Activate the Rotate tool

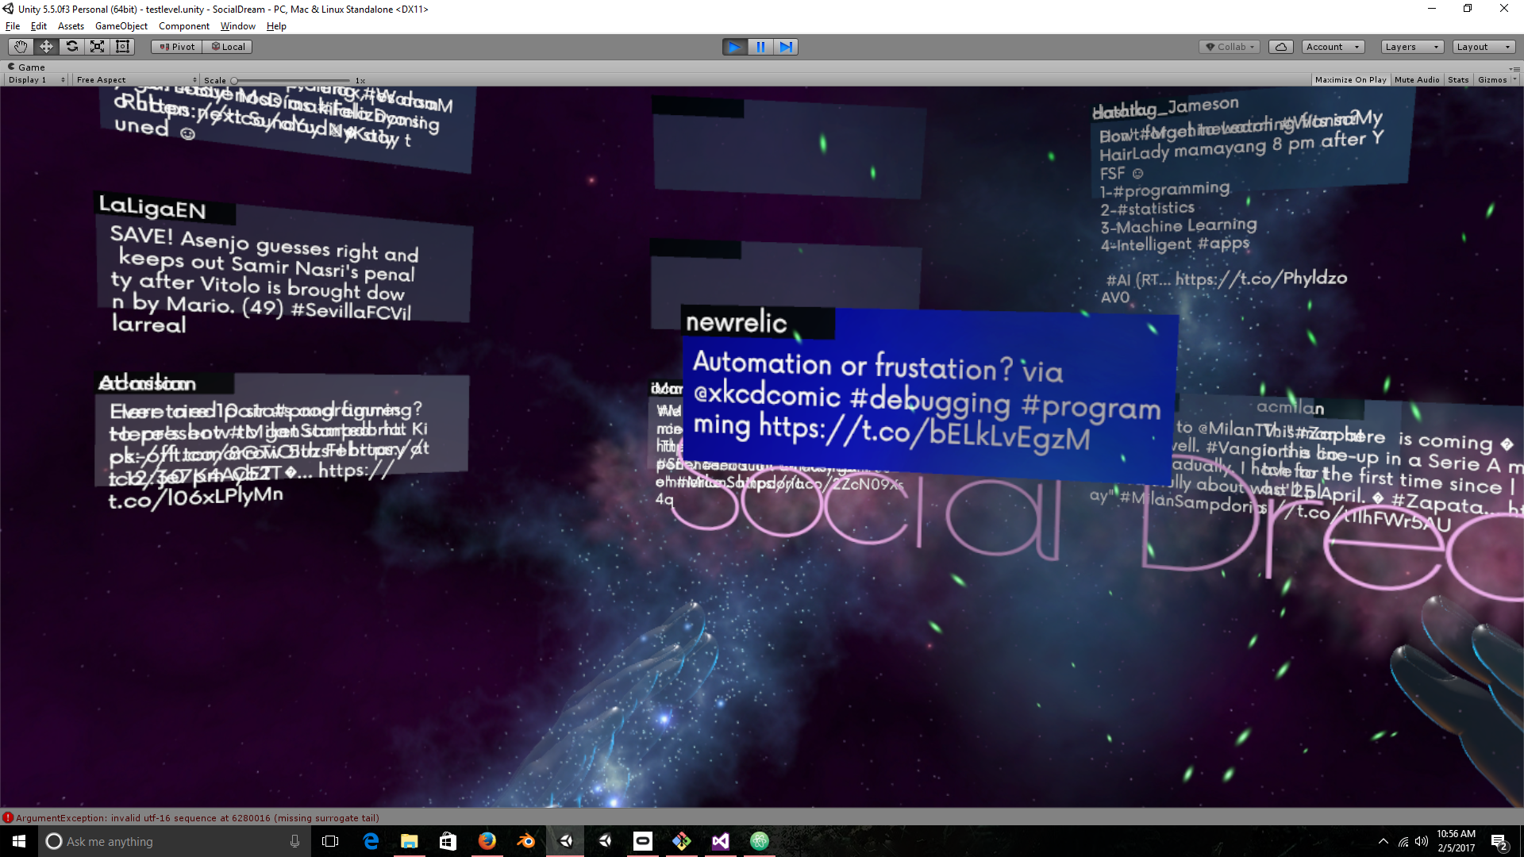(x=71, y=46)
